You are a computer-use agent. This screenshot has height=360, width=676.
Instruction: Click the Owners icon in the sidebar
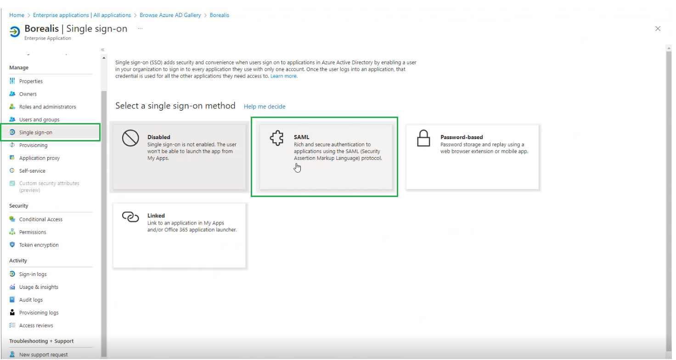pyautogui.click(x=12, y=94)
